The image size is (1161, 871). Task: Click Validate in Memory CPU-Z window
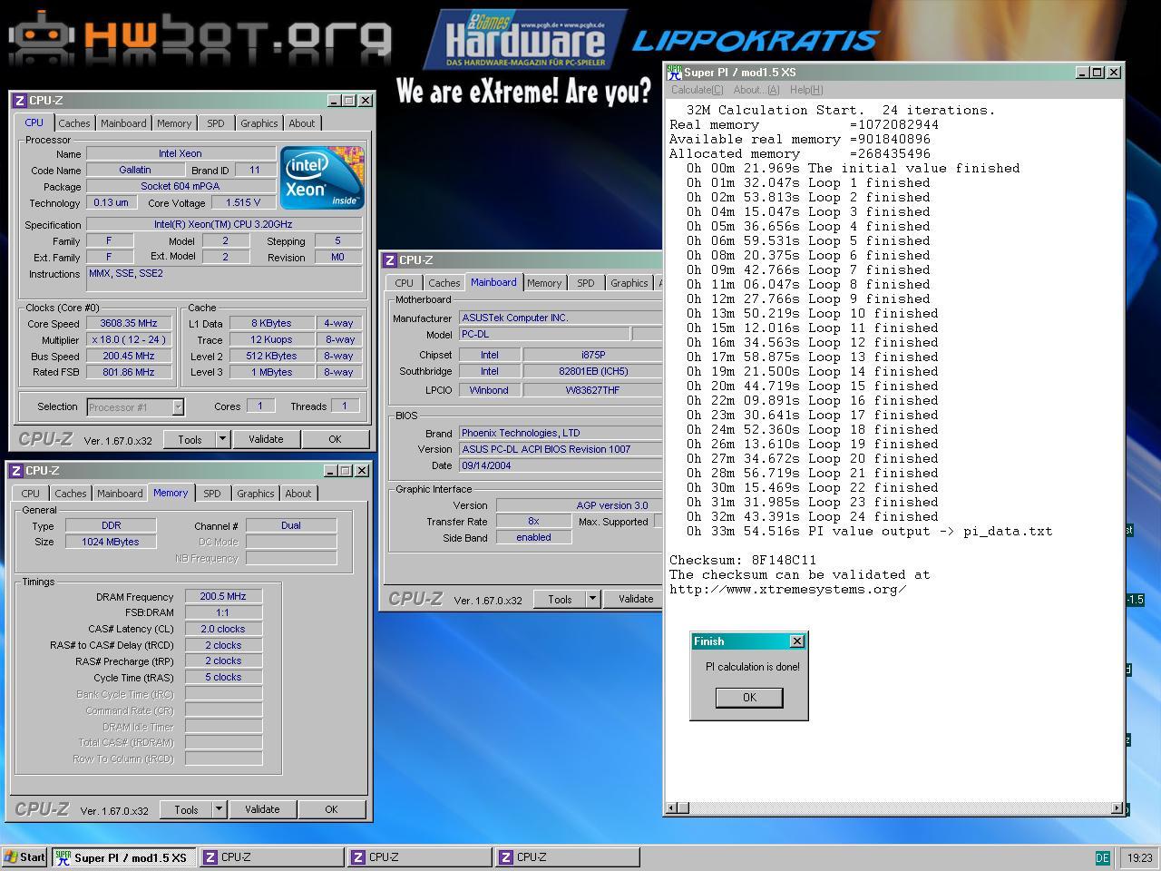[x=262, y=809]
